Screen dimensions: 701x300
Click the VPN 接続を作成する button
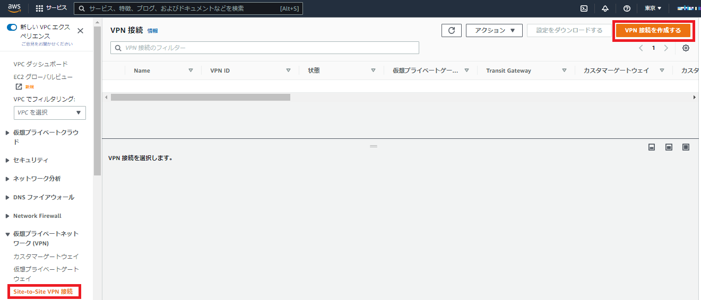[x=653, y=31]
